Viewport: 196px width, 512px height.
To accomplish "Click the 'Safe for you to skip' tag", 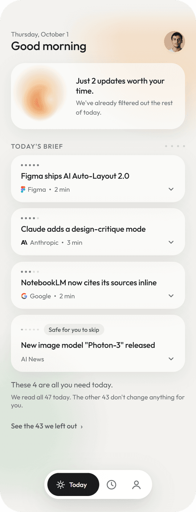I will tap(74, 330).
